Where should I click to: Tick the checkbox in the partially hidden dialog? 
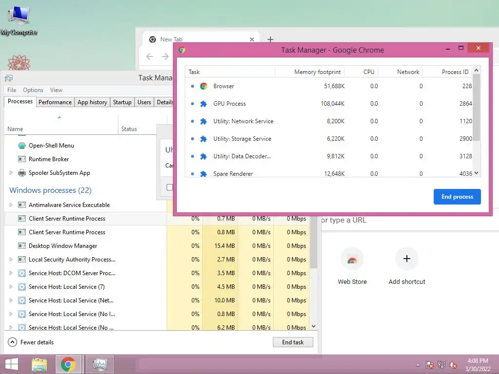coord(170,187)
